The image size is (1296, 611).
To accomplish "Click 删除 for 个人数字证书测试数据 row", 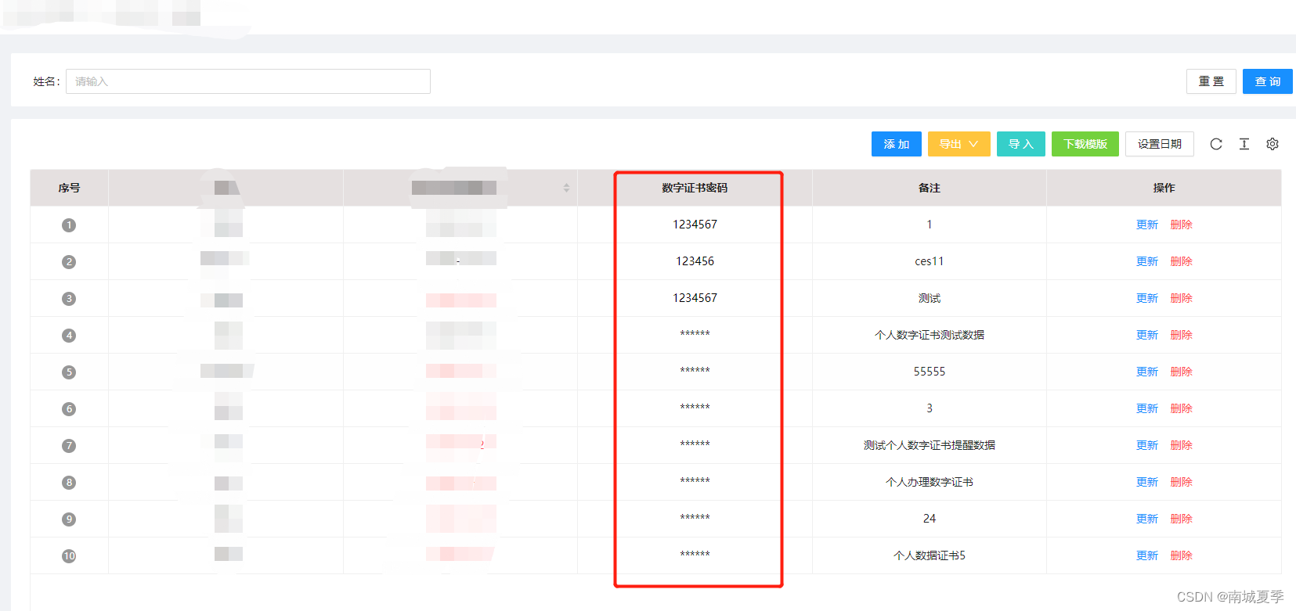I will click(x=1182, y=335).
